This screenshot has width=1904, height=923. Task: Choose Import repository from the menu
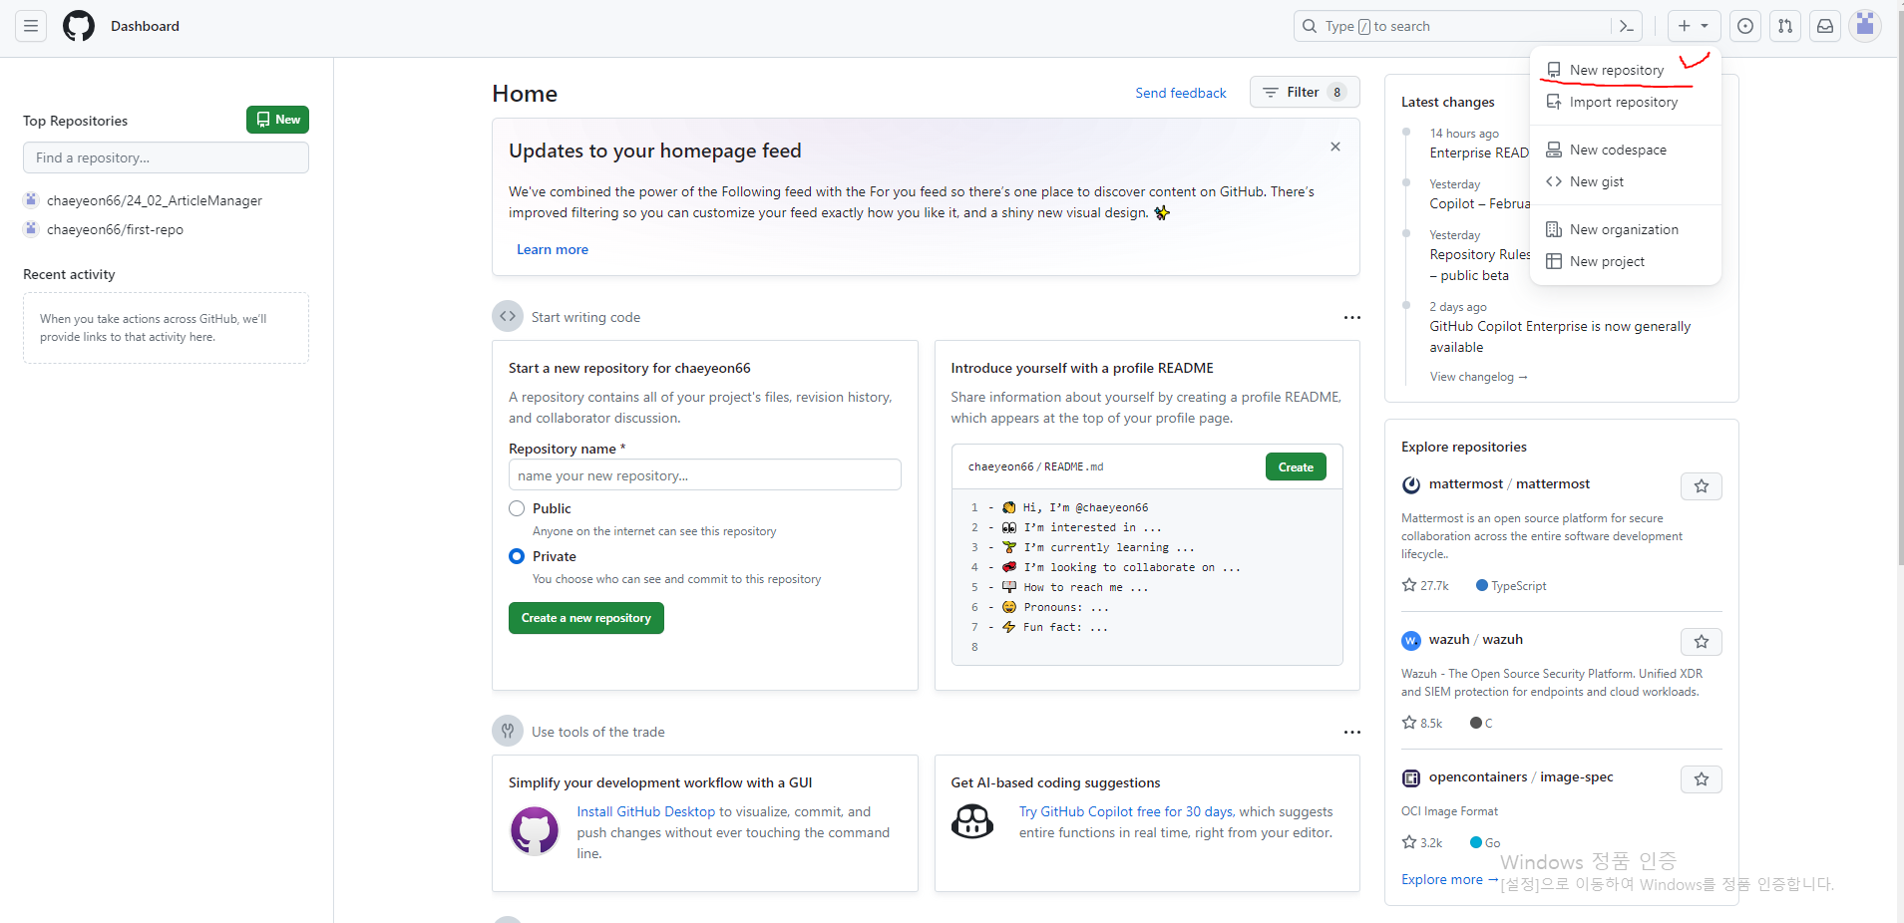point(1626,102)
